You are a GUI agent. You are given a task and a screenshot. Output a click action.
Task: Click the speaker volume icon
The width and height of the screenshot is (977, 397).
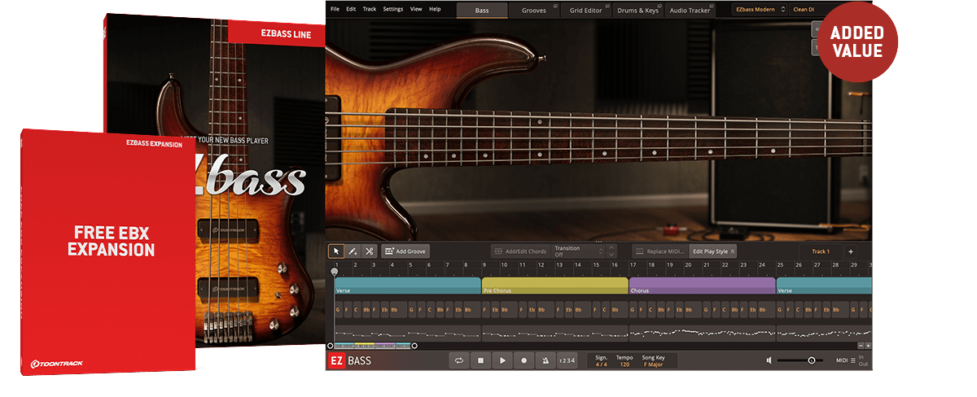tap(769, 360)
